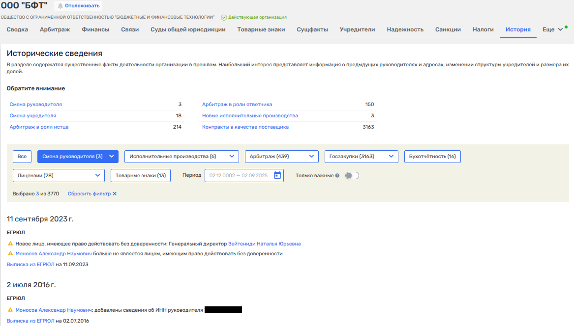Click the bell icon next to Отслеживать
The image size is (574, 326).
pyautogui.click(x=60, y=6)
